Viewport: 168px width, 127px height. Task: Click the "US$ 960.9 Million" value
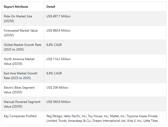coord(59,31)
